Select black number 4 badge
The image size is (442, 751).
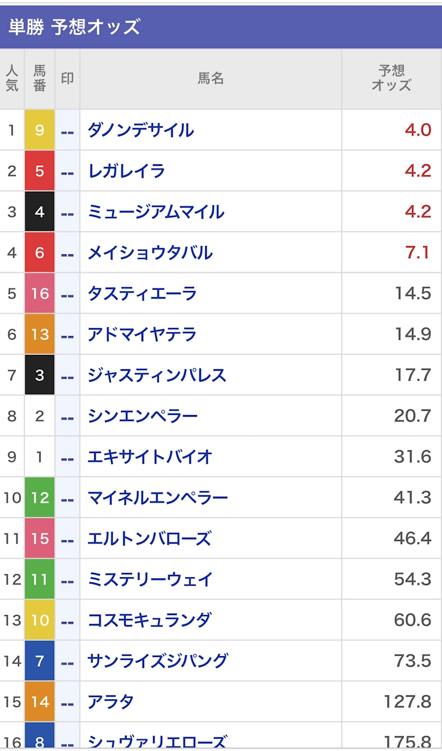[x=39, y=212]
